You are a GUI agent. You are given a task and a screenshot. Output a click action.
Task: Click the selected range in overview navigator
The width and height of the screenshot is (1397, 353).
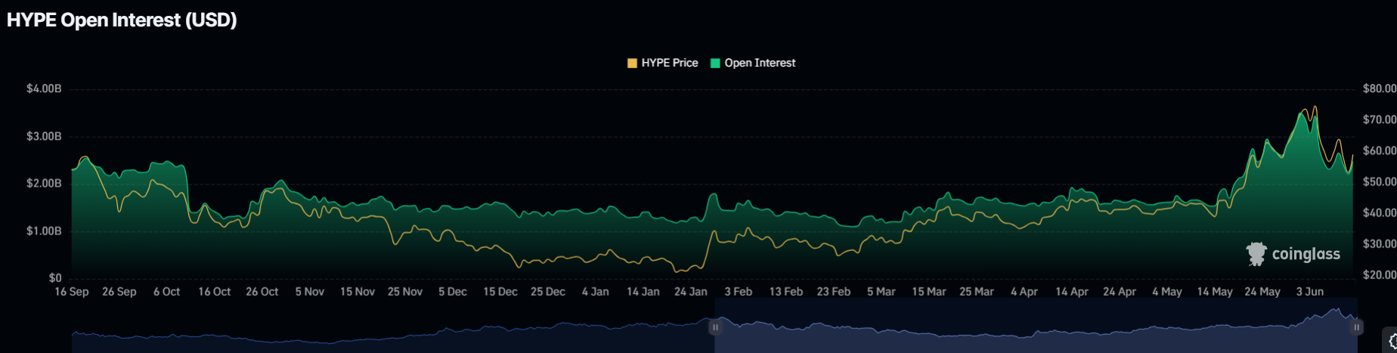point(1036,327)
